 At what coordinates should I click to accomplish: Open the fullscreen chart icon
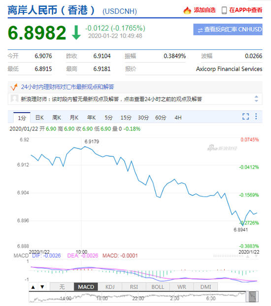[245, 117]
